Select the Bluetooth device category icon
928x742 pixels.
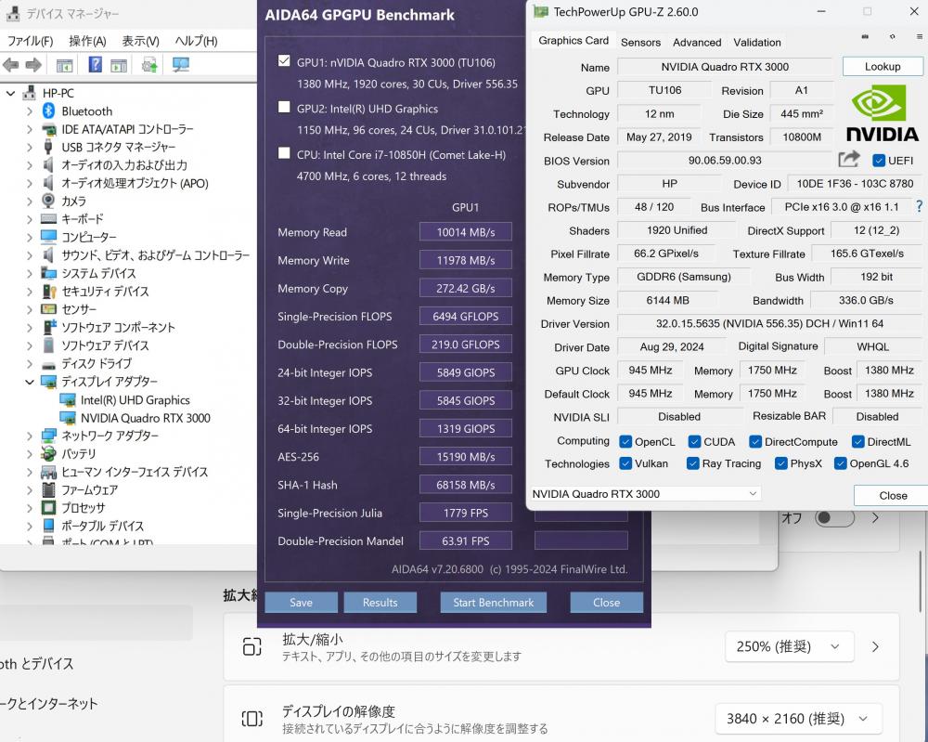coord(48,111)
